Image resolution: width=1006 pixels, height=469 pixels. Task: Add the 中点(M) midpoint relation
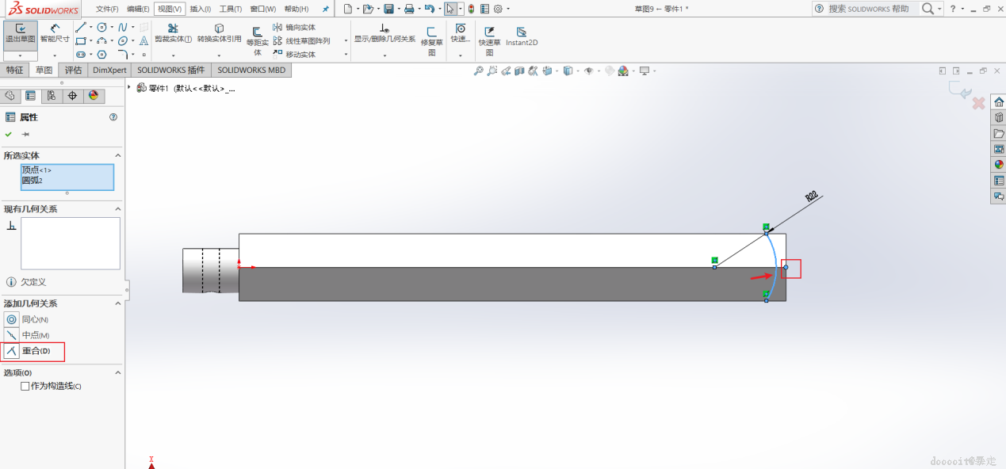pos(27,335)
